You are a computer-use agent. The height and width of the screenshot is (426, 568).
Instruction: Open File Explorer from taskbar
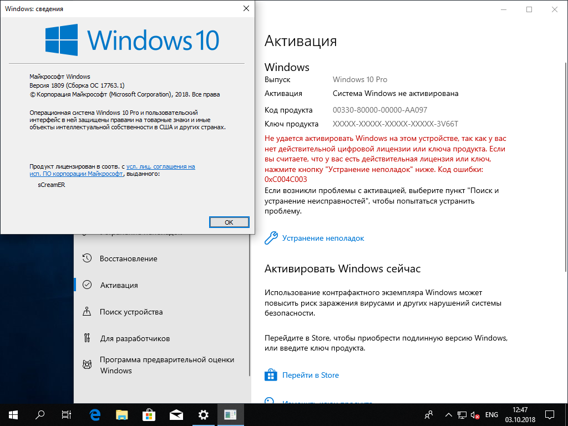121,415
